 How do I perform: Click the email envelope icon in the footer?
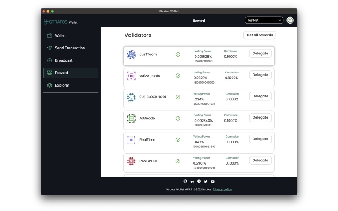213,181
